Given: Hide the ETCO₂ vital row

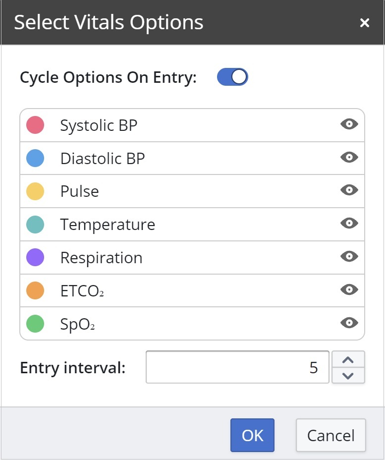Looking at the screenshot, I should [349, 289].
